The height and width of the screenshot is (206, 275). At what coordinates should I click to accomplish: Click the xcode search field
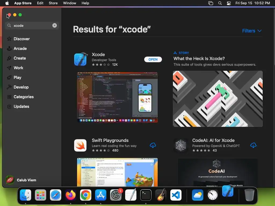[32, 25]
